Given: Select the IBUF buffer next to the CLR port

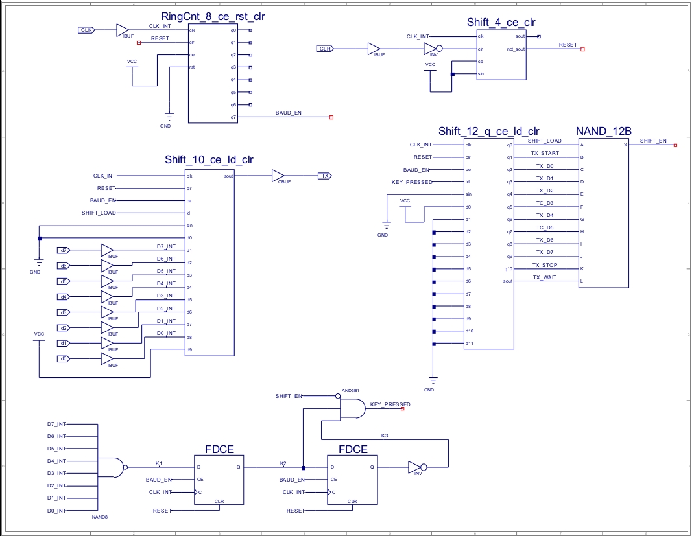Looking at the screenshot, I should pyautogui.click(x=374, y=49).
